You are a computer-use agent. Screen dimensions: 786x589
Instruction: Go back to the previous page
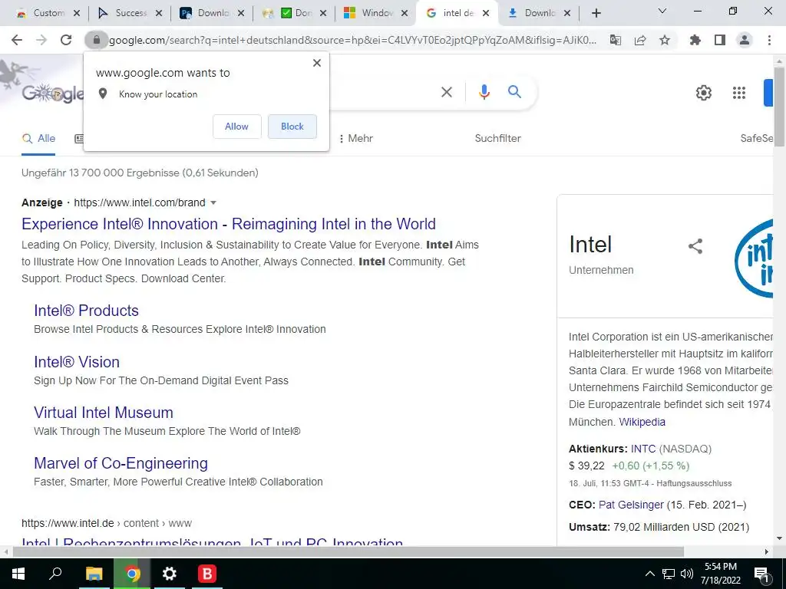pyautogui.click(x=17, y=40)
